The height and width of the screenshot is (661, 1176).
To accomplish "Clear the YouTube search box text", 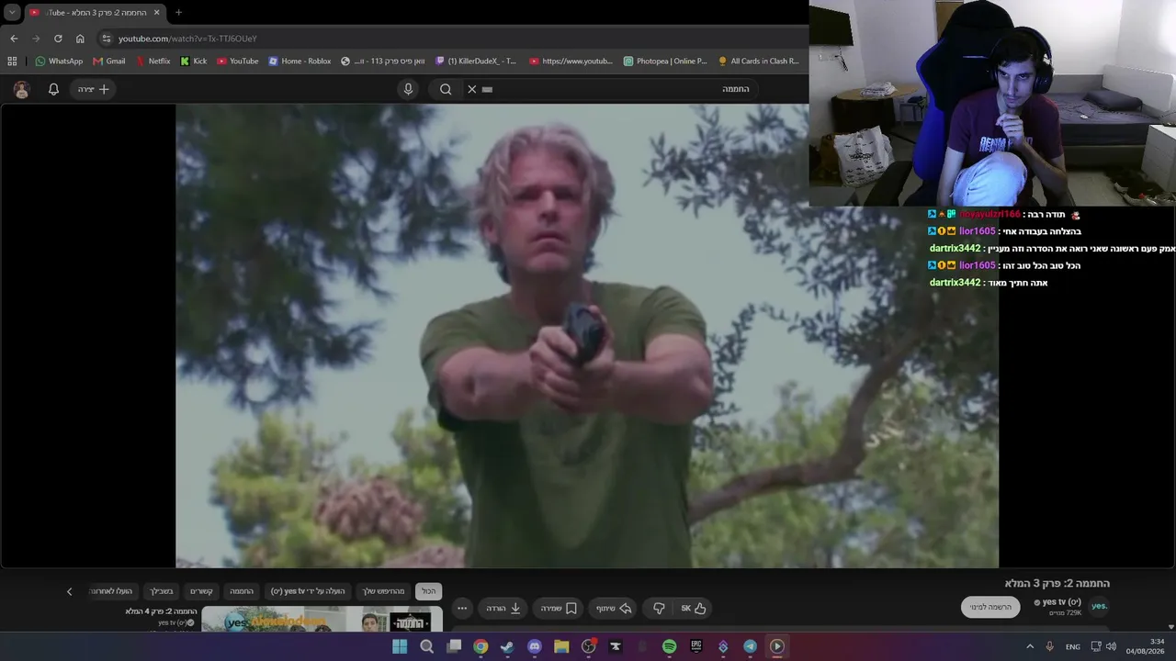I will pos(472,89).
